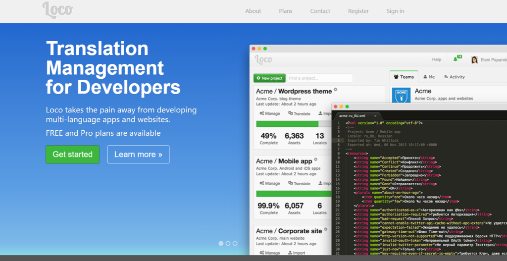Click the gear icon beside Corporate site

point(326,229)
